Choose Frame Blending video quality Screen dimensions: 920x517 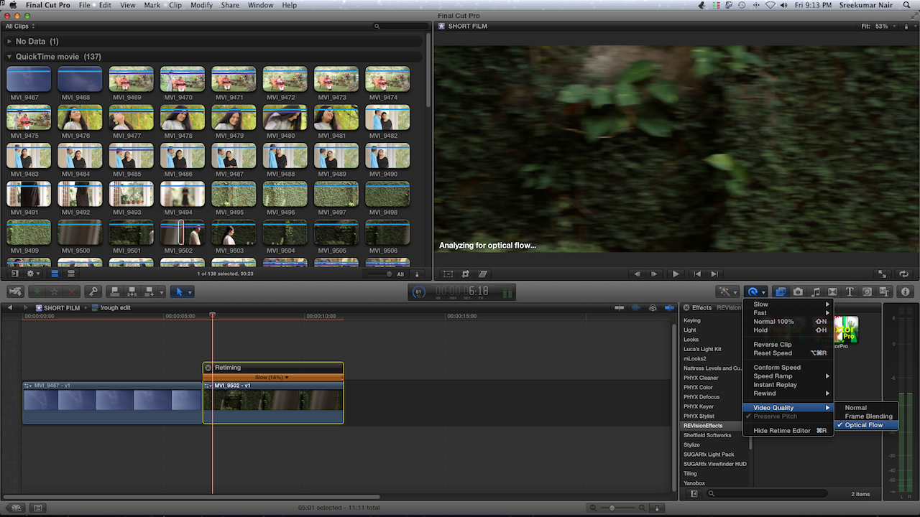pos(868,416)
